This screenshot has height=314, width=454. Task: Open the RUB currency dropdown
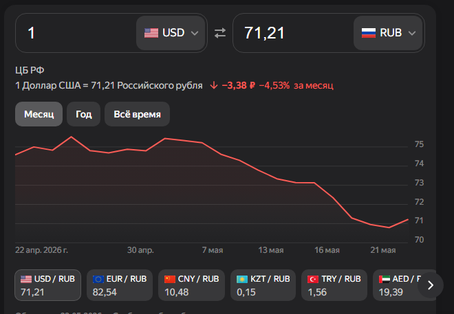click(388, 33)
